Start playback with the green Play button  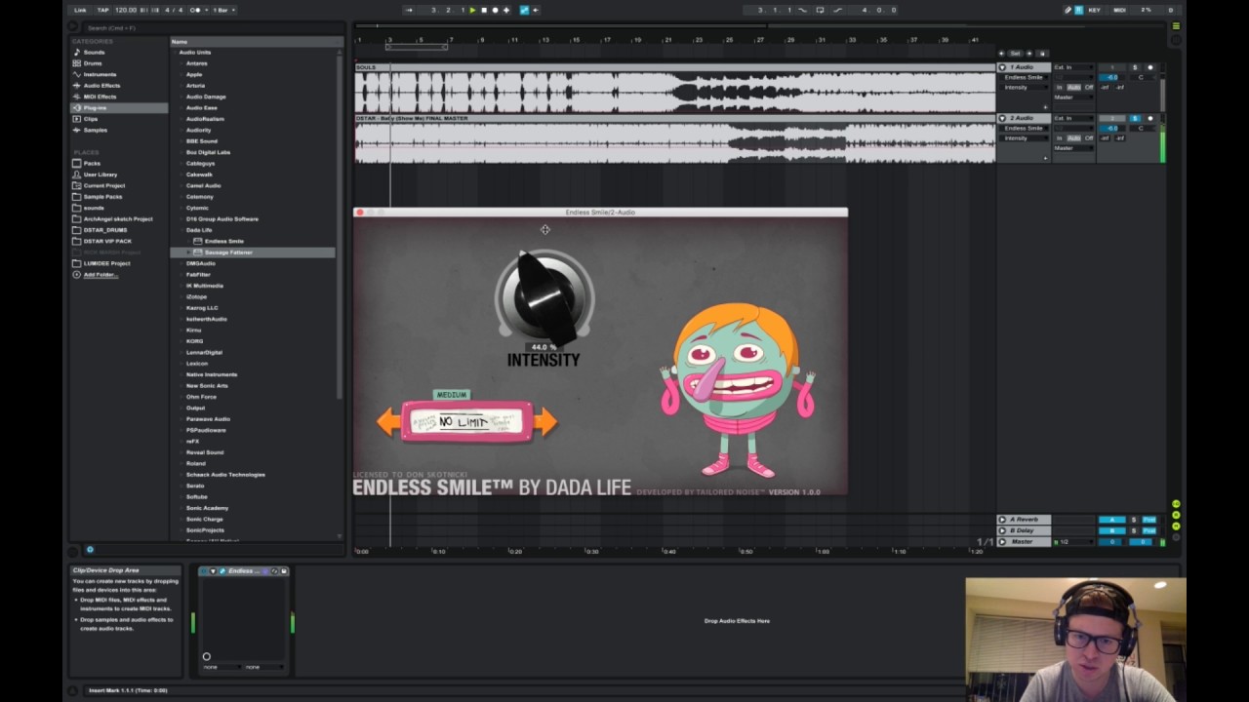473,10
